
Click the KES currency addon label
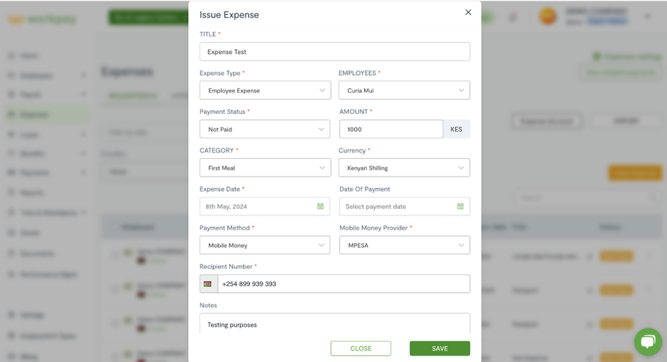pos(457,129)
